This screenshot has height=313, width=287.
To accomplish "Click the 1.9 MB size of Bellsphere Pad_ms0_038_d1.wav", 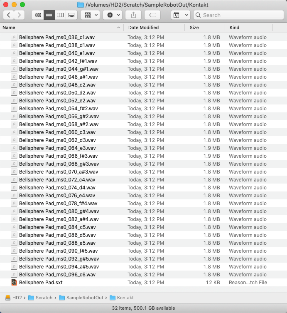I will click(211, 45).
